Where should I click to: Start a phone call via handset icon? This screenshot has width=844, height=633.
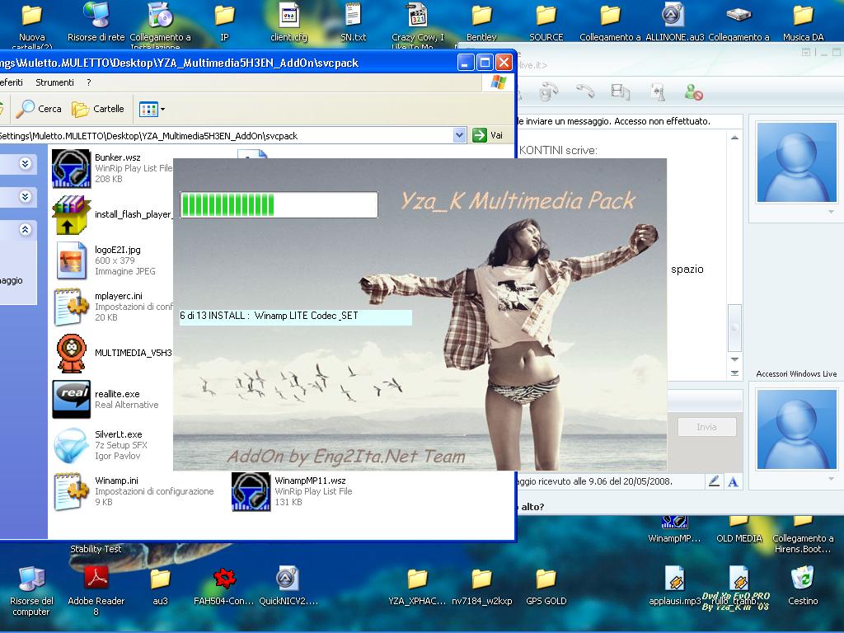point(584,92)
